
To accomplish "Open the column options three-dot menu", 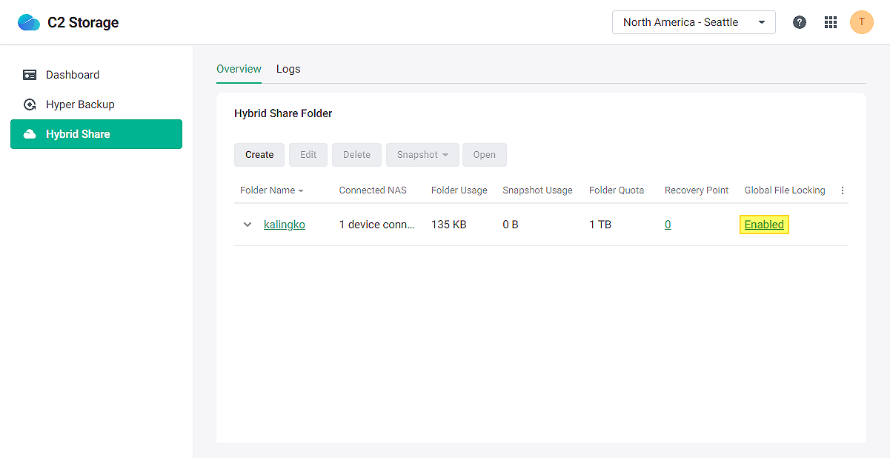I will pyautogui.click(x=843, y=190).
